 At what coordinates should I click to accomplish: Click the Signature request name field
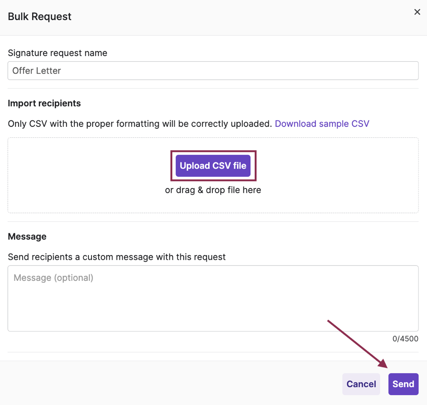213,71
